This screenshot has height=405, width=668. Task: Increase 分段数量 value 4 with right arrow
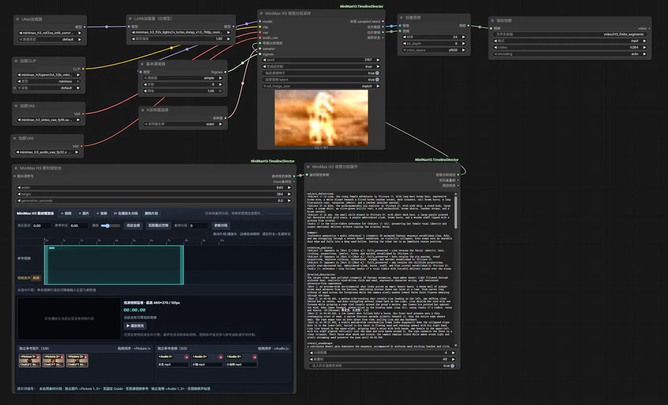453,353
